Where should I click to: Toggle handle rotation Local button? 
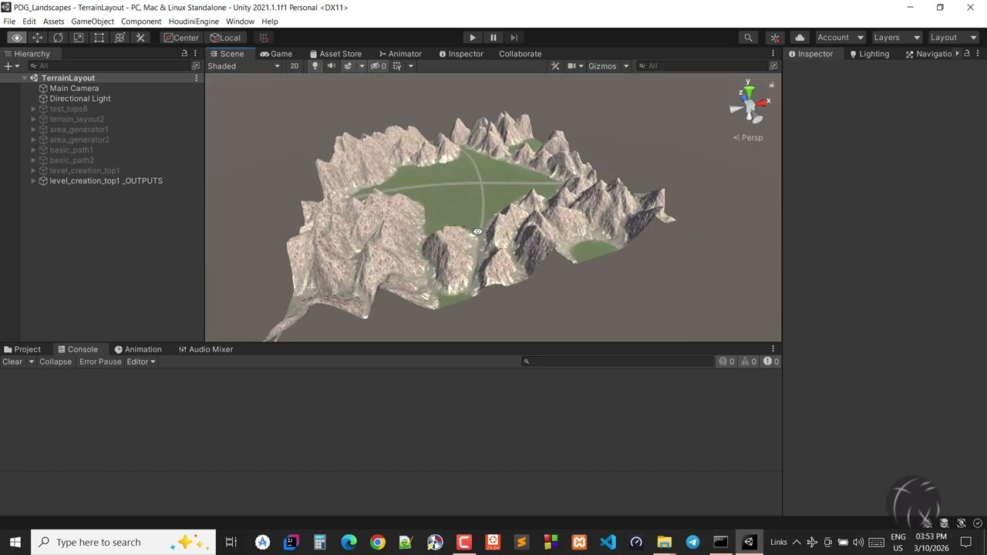pyautogui.click(x=225, y=38)
